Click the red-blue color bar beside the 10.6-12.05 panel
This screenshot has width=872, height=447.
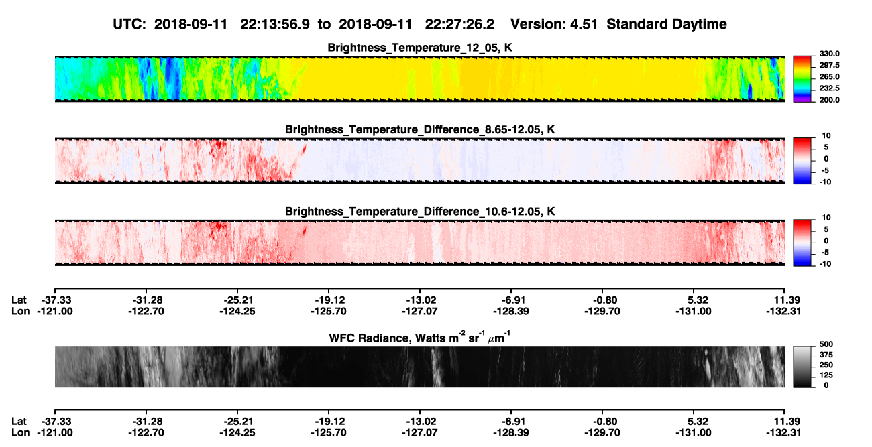pyautogui.click(x=802, y=241)
